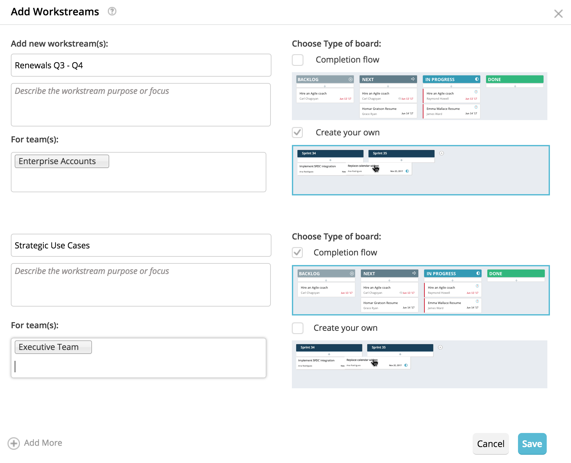Check Completion flow for Renewals workstream
571x463 pixels.
point(298,60)
